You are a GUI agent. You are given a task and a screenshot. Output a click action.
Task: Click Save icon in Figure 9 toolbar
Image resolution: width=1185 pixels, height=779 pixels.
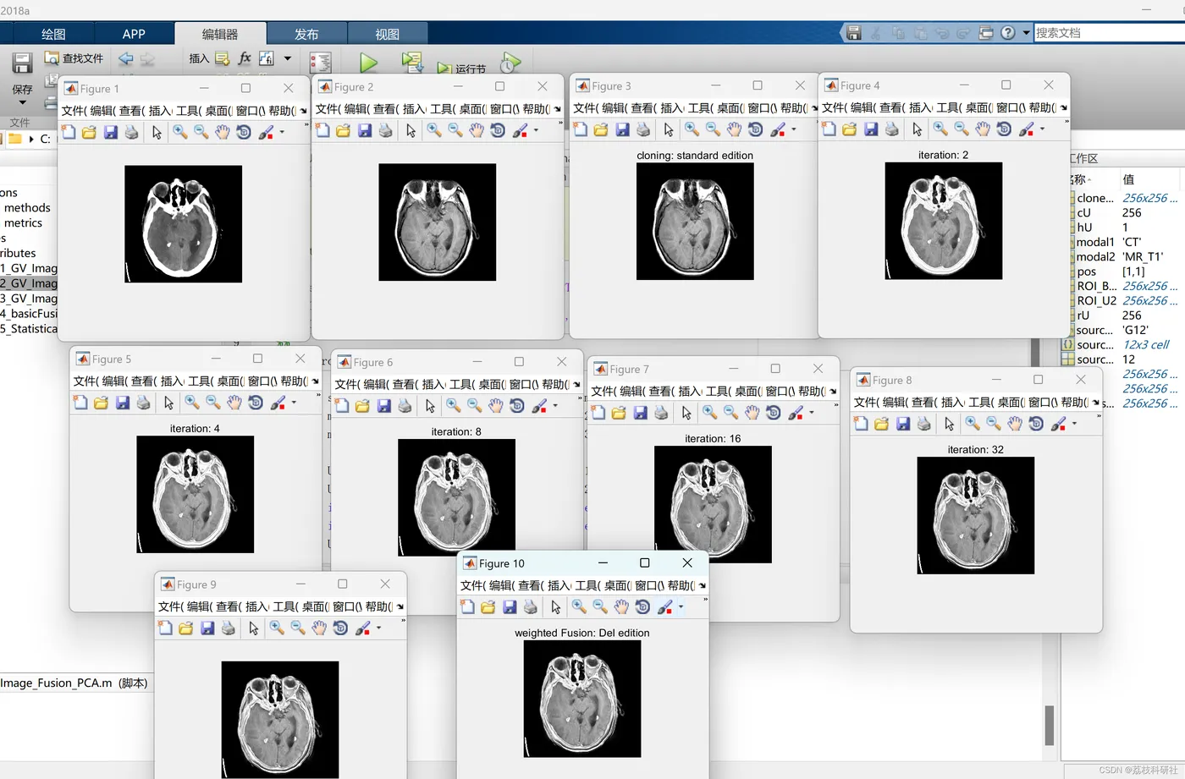click(x=207, y=628)
